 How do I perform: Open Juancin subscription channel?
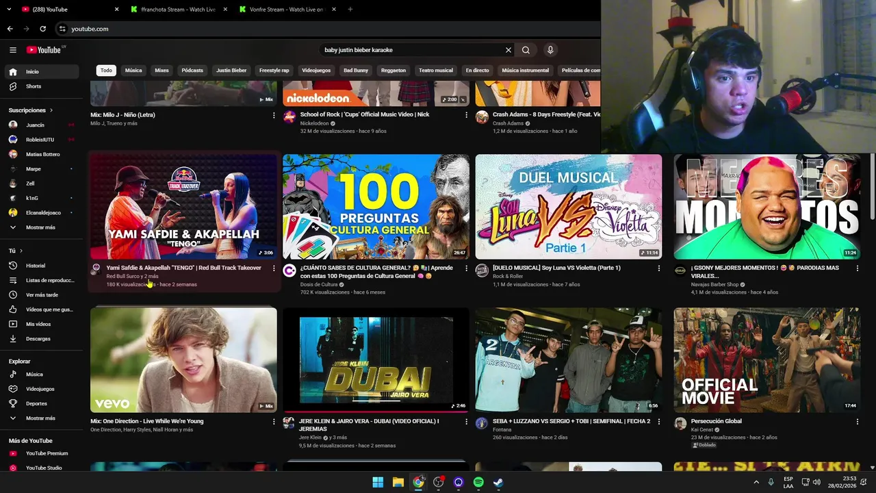point(43,125)
